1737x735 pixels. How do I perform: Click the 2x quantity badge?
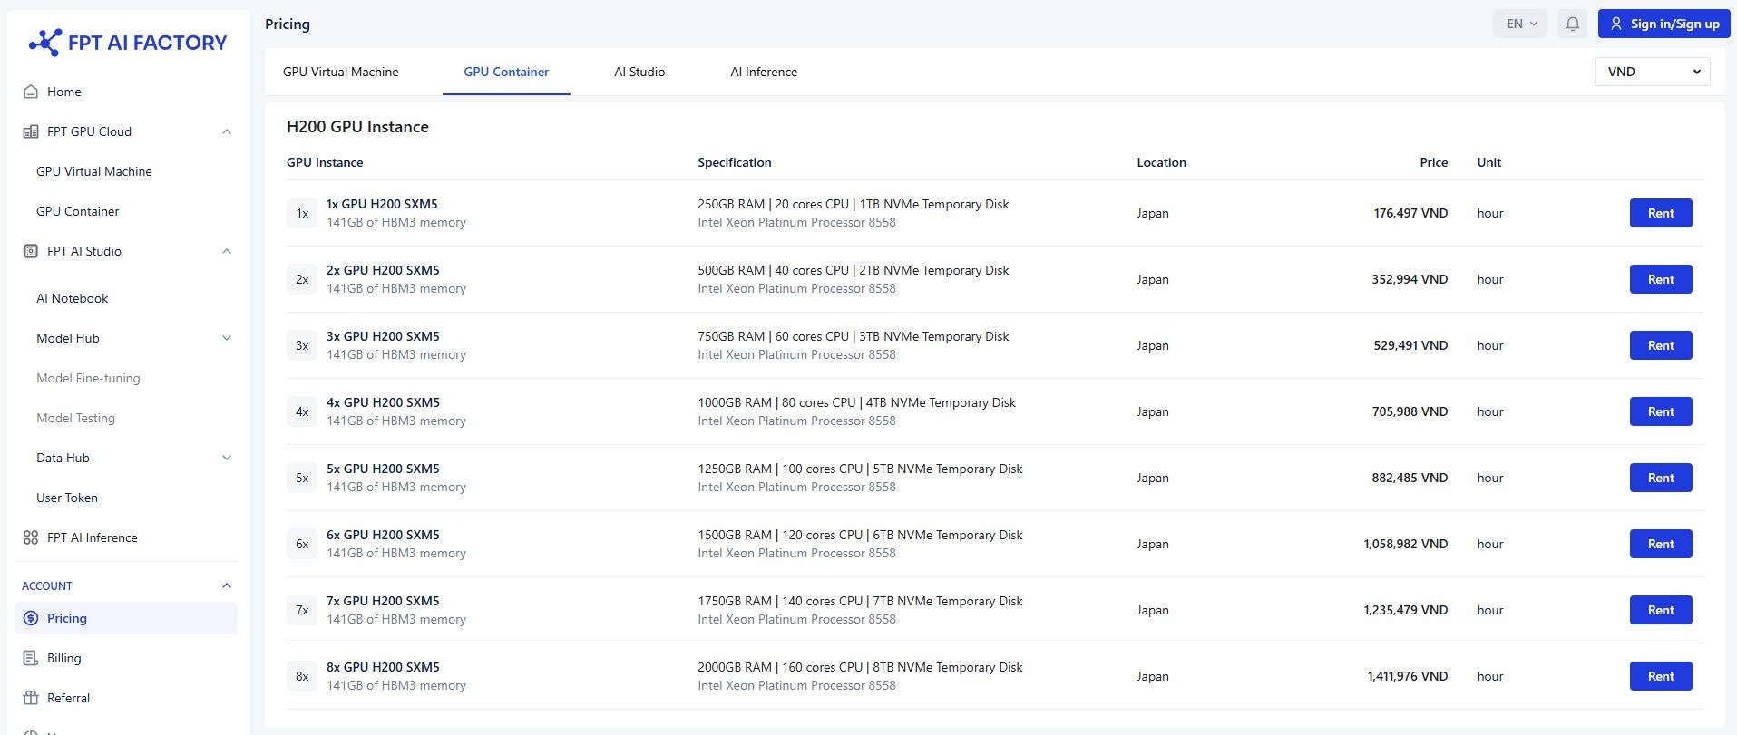tap(302, 279)
